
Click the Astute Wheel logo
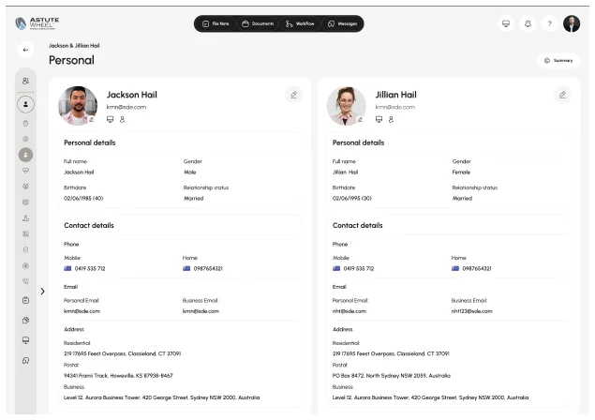coord(37,23)
